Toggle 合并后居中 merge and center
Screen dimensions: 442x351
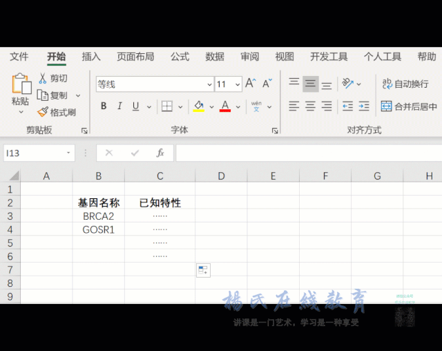409,106
